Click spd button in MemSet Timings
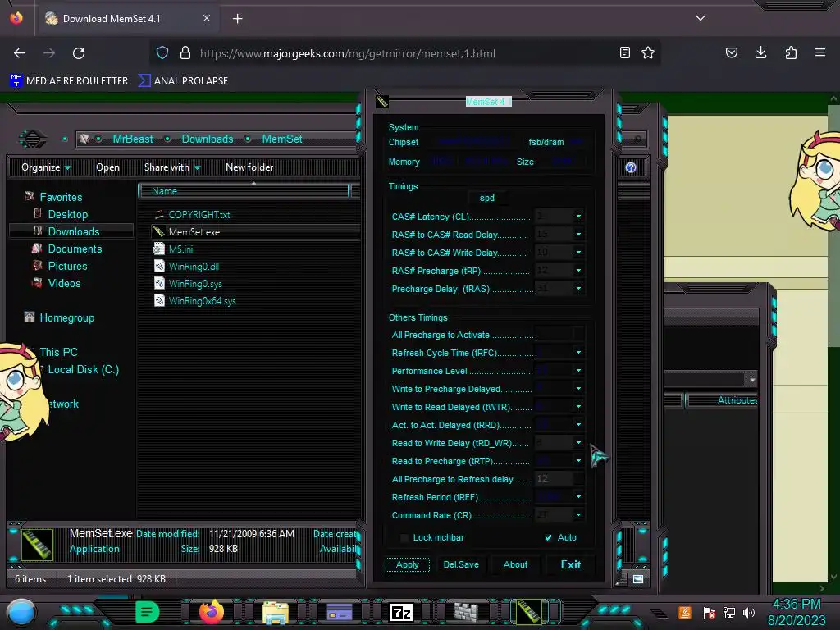Screen dimensions: 840x630 [487, 199]
